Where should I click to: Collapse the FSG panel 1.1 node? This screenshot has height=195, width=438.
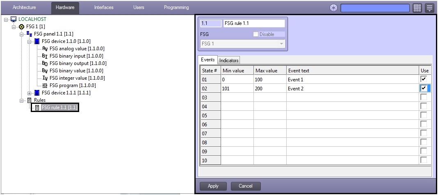(21, 34)
